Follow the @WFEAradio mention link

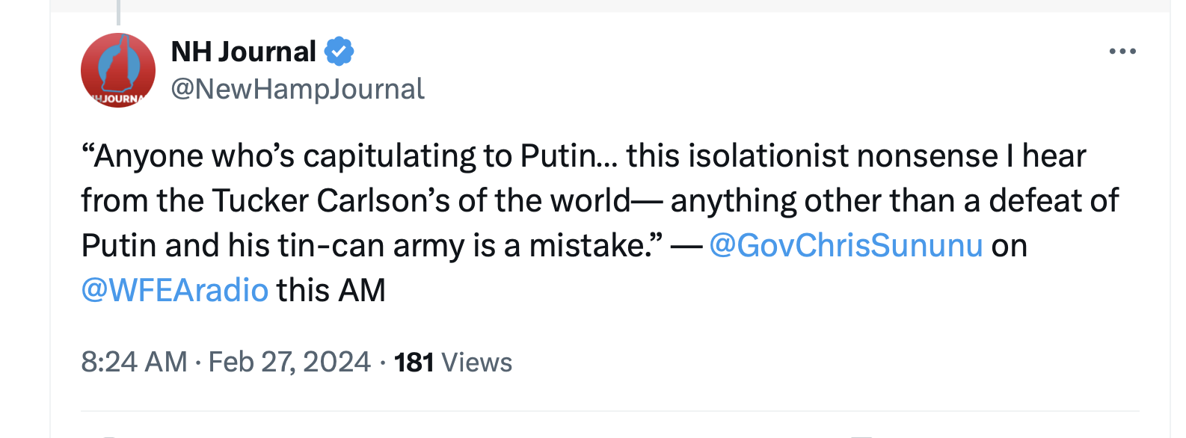174,290
